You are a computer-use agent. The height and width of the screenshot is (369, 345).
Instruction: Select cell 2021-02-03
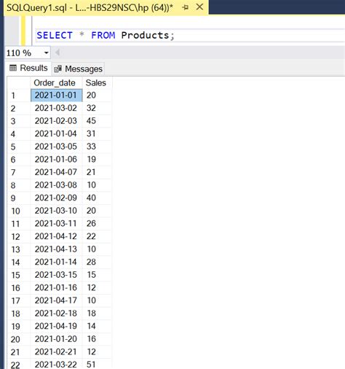[x=56, y=121]
